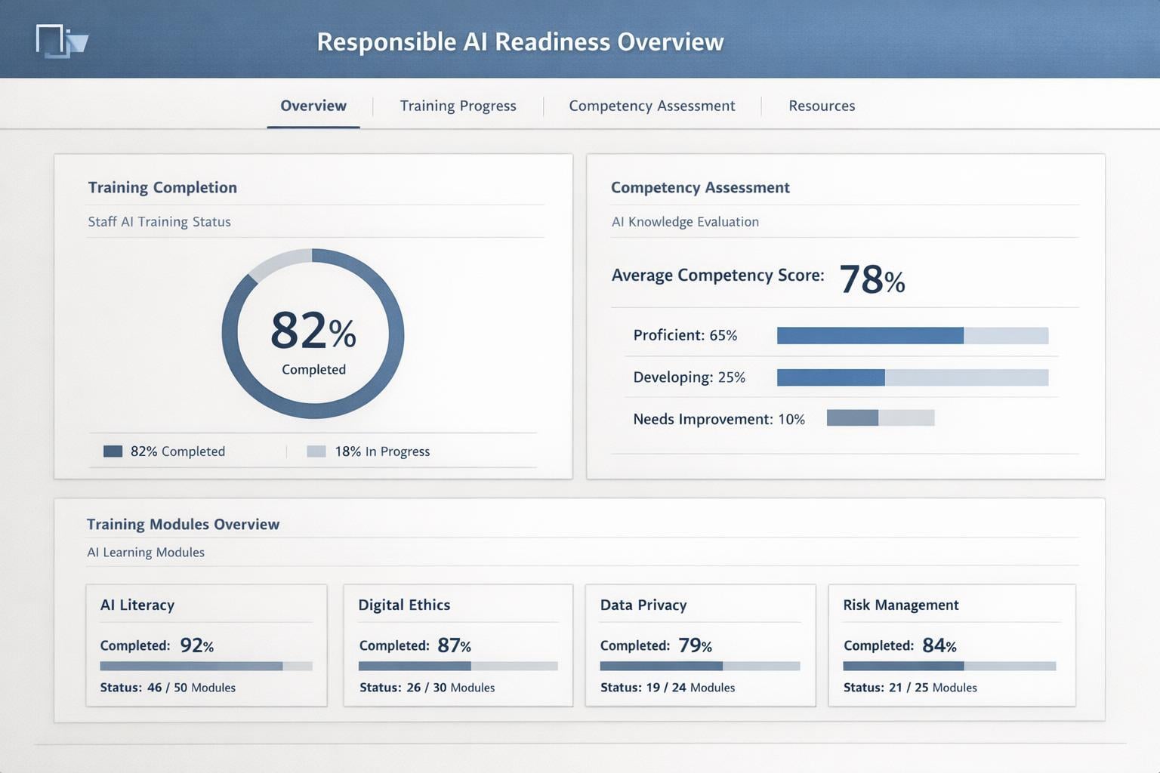Open the AI Literacy module card
Screen dimensions: 1160x773
[x=206, y=645]
